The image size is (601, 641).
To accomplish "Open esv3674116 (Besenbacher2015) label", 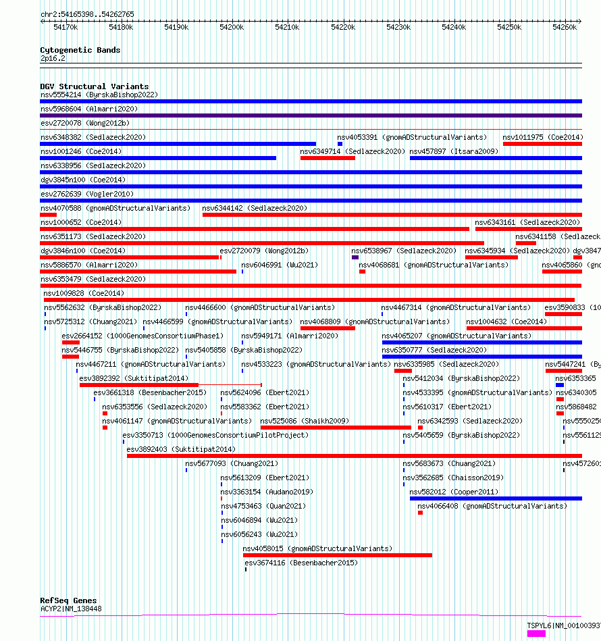I will [301, 563].
